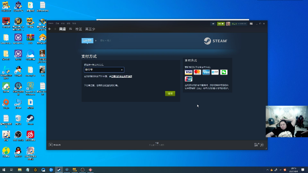Go back using Steam's back arrow
Image resolution: width=308 pixels, height=173 pixels.
[50, 29]
